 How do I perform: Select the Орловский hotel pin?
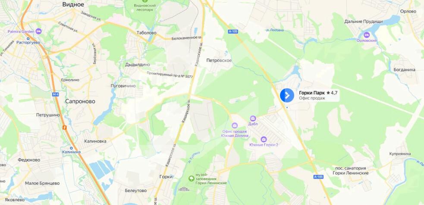click(367, 35)
